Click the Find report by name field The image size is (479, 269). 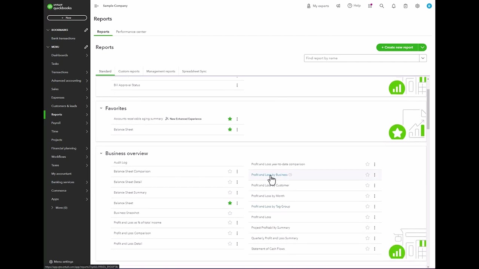coord(361,58)
